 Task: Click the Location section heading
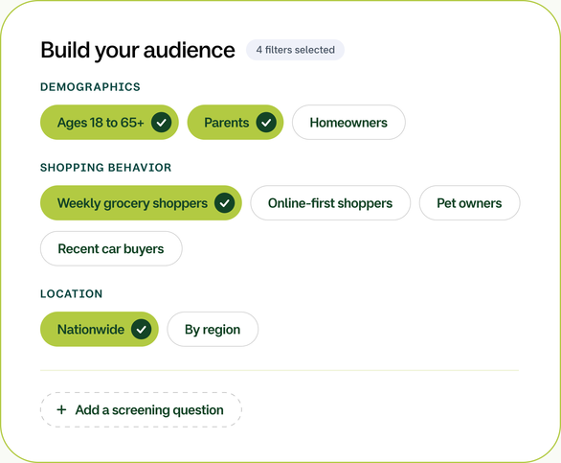[71, 294]
